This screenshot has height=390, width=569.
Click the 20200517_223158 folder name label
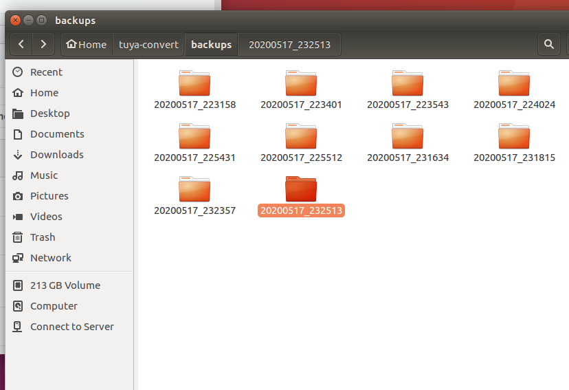[x=195, y=105]
